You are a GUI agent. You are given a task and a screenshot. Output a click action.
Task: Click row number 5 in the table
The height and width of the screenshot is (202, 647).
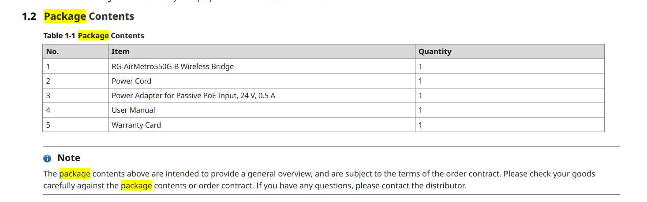[x=75, y=125]
